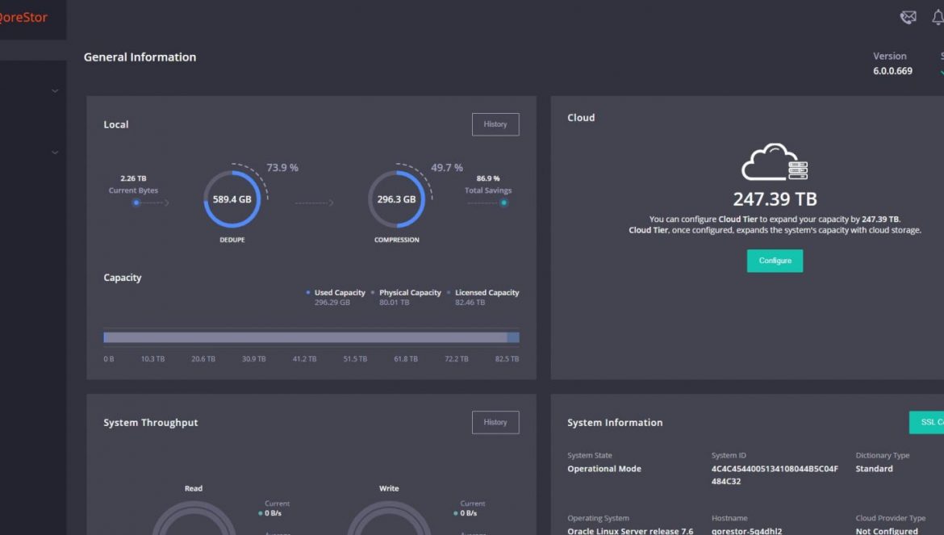This screenshot has height=535, width=944.
Task: Click the 86.9 % Total Savings value
Action: click(488, 178)
